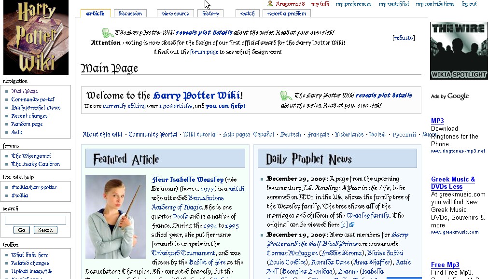Open the history tab
Screen dimensions: 488x279
click(x=210, y=14)
